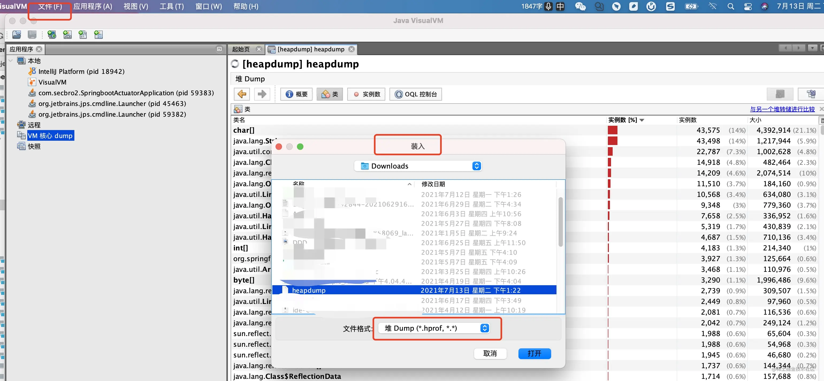Open the 应用程序 (A) menu
This screenshot has width=824, height=381.
coord(93,6)
